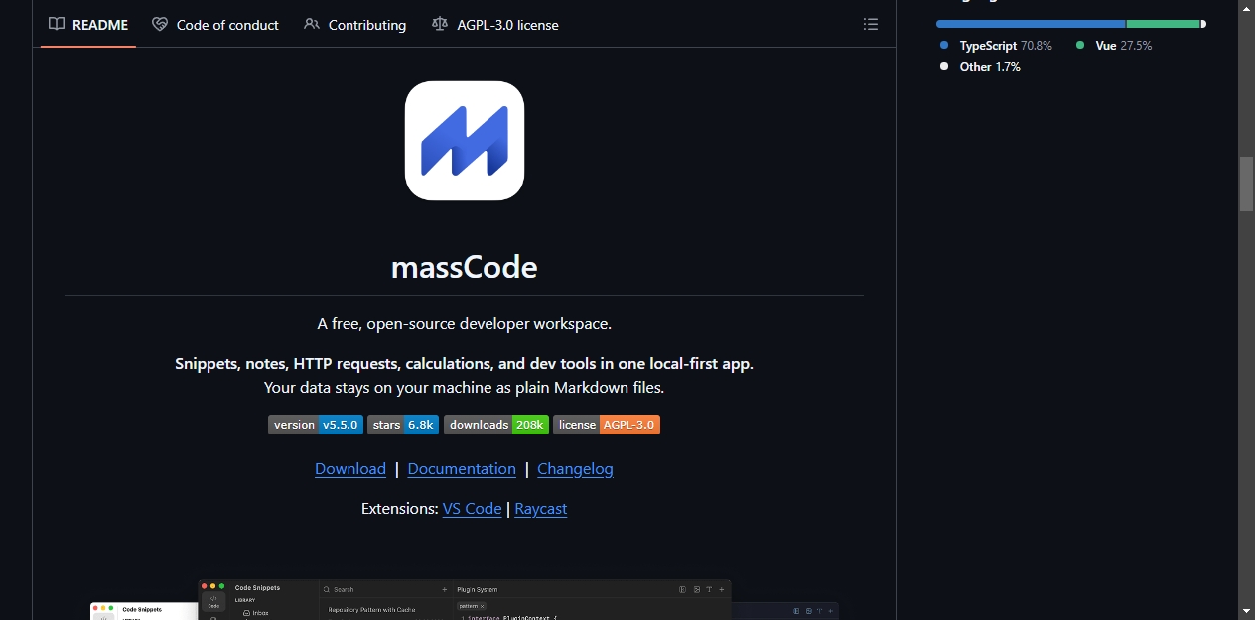Select the AGPL-3.0 license tab

[495, 24]
